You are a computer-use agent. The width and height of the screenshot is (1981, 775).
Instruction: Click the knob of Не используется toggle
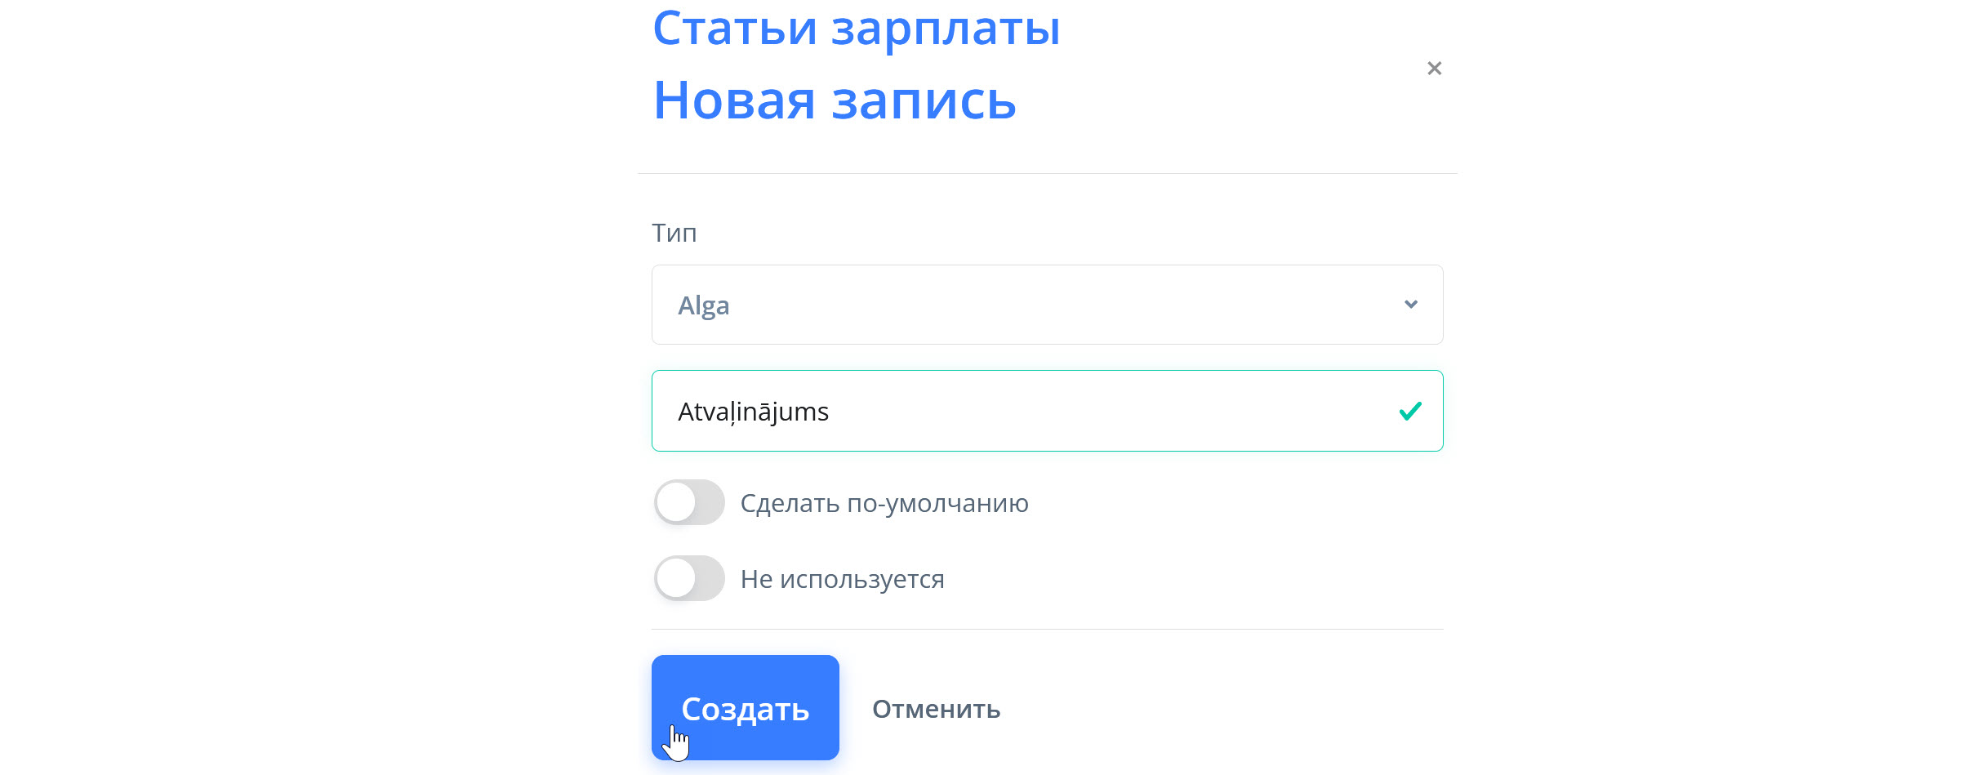click(676, 578)
